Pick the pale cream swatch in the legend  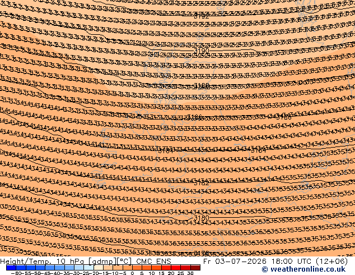99,268
